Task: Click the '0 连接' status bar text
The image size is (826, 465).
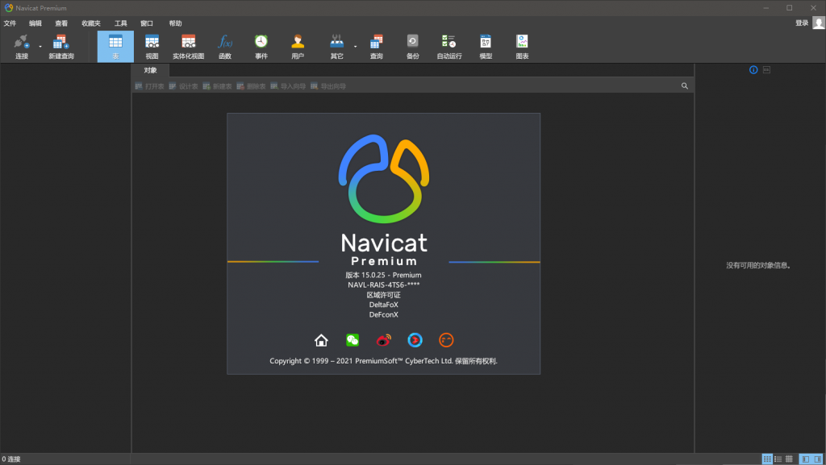Action: [11, 459]
